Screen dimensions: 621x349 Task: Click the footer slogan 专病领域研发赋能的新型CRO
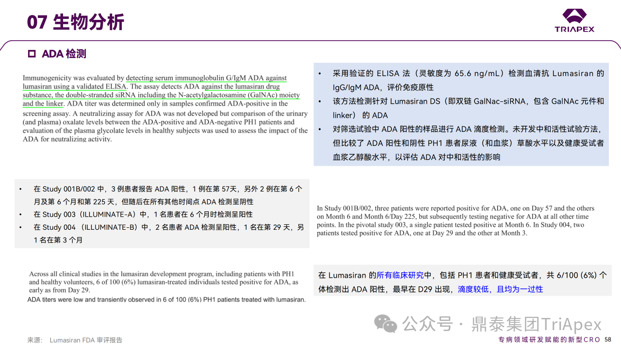click(x=549, y=340)
